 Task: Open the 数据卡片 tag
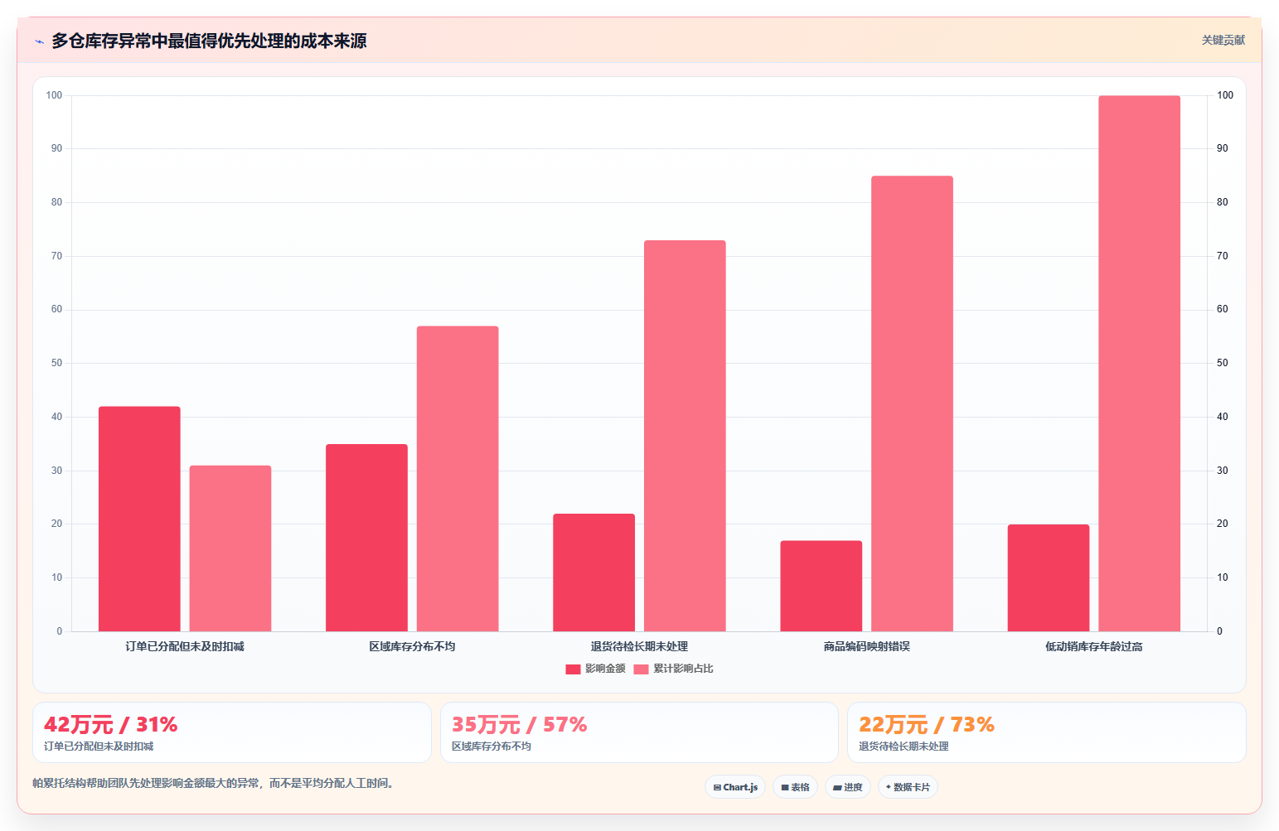point(908,787)
